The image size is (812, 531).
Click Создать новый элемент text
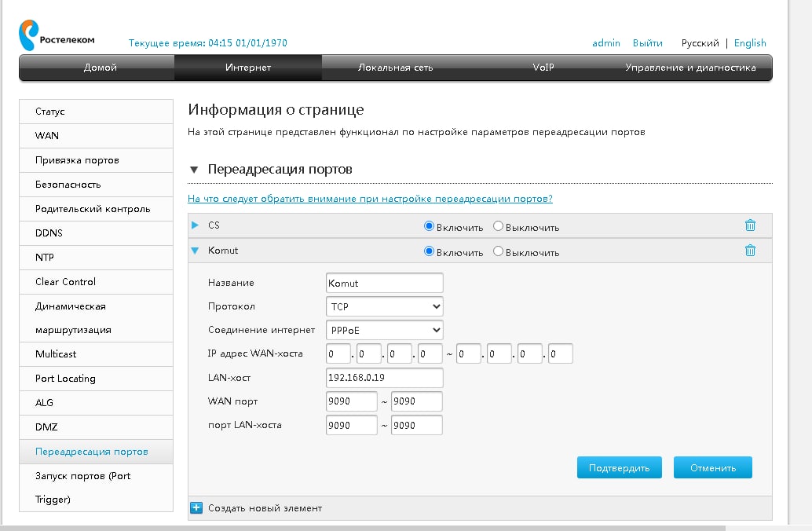point(265,508)
